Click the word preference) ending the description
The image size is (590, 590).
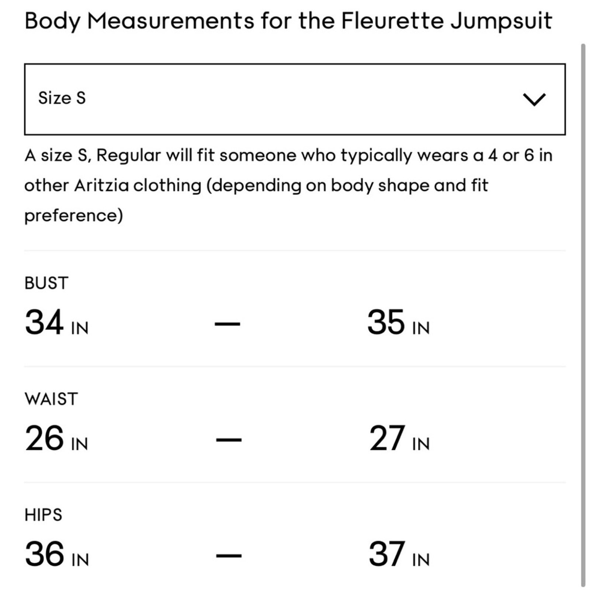[x=74, y=216]
